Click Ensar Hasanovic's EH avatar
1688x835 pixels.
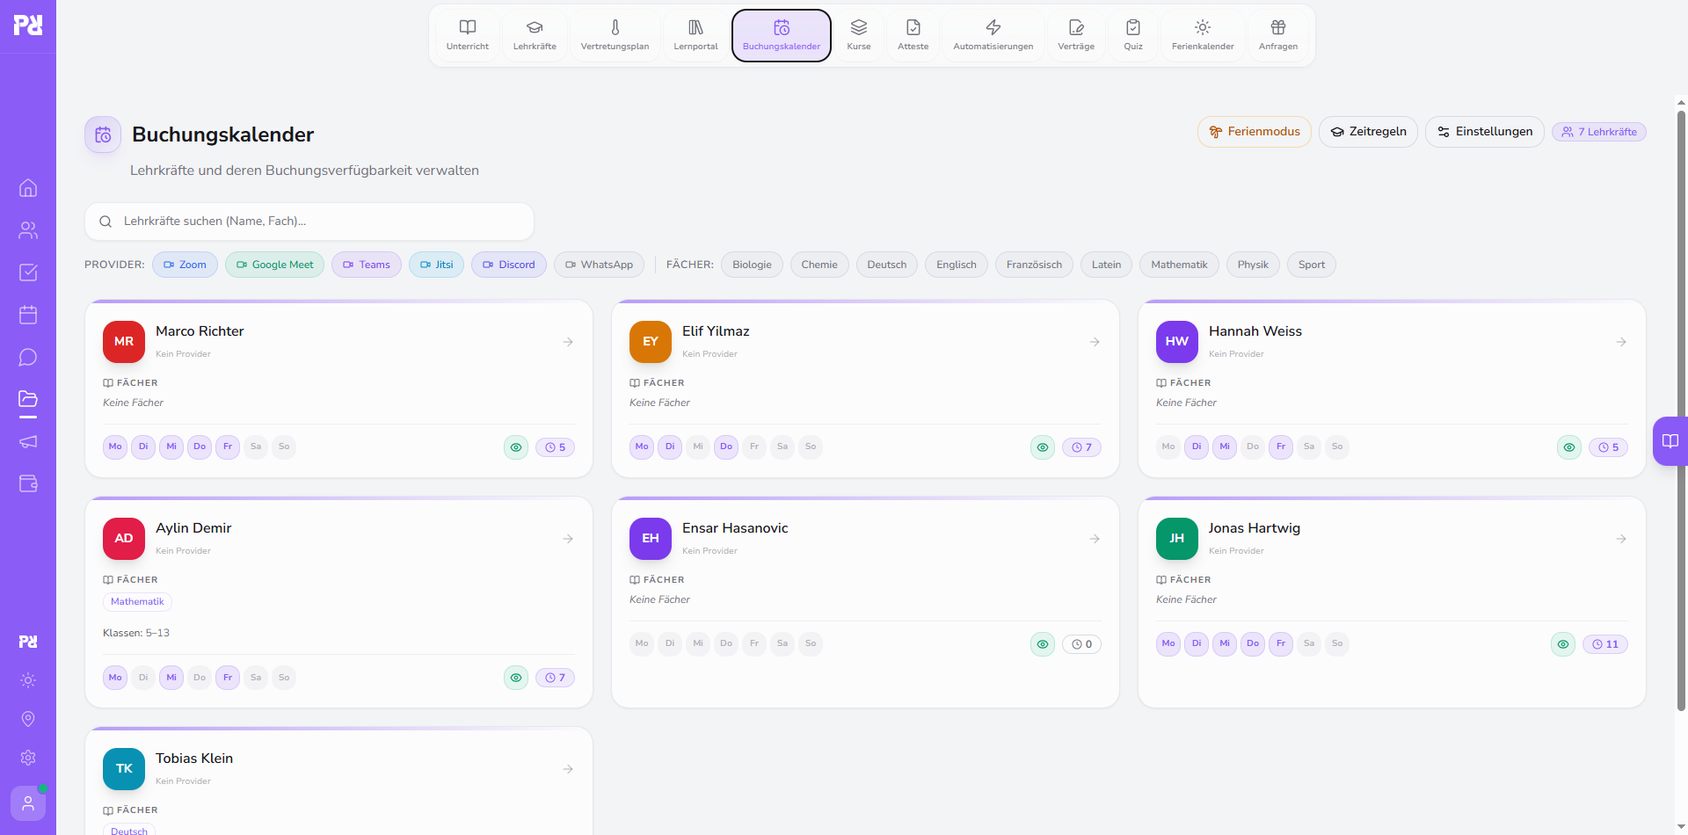(x=651, y=539)
